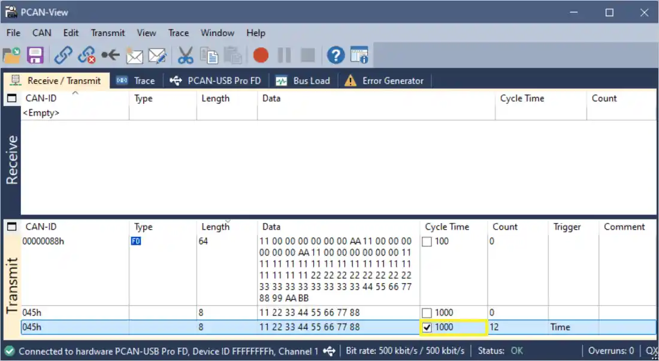Click the Edit Message envelope pencil icon
The width and height of the screenshot is (659, 361).
tap(158, 55)
